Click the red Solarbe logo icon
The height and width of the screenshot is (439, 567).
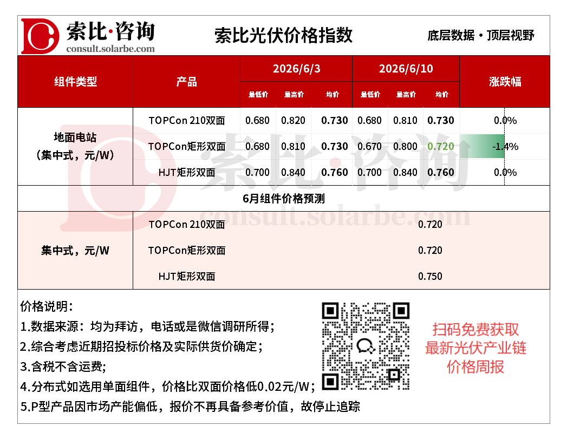40,36
